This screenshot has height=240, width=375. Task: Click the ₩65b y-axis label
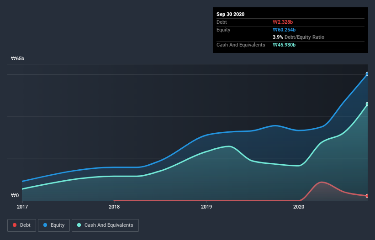18,59
